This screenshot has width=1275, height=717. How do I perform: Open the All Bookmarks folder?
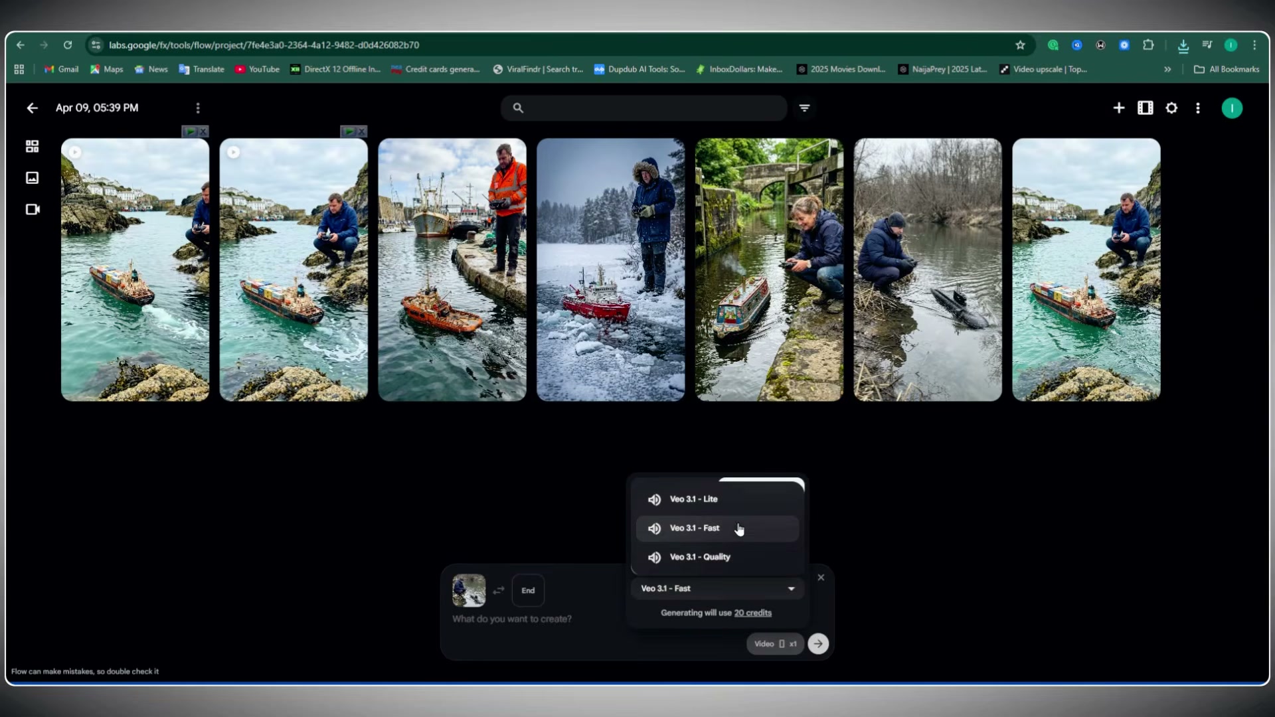click(x=1227, y=69)
